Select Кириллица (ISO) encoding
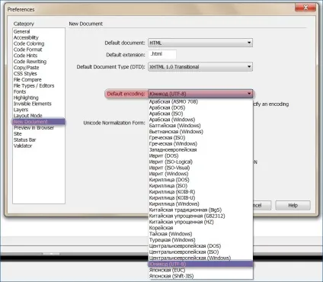The height and width of the screenshot is (282, 323). (x=200, y=186)
